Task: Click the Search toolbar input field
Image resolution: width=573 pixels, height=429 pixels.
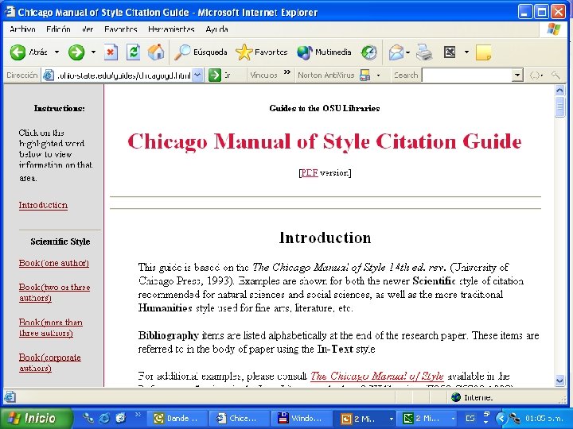Action: 466,75
